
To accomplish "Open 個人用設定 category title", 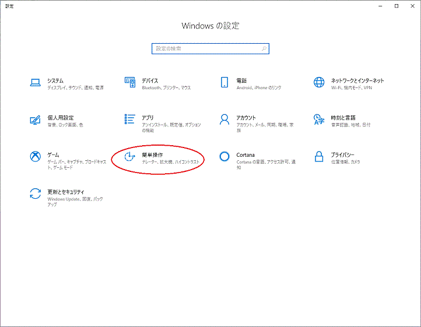I will click(61, 118).
